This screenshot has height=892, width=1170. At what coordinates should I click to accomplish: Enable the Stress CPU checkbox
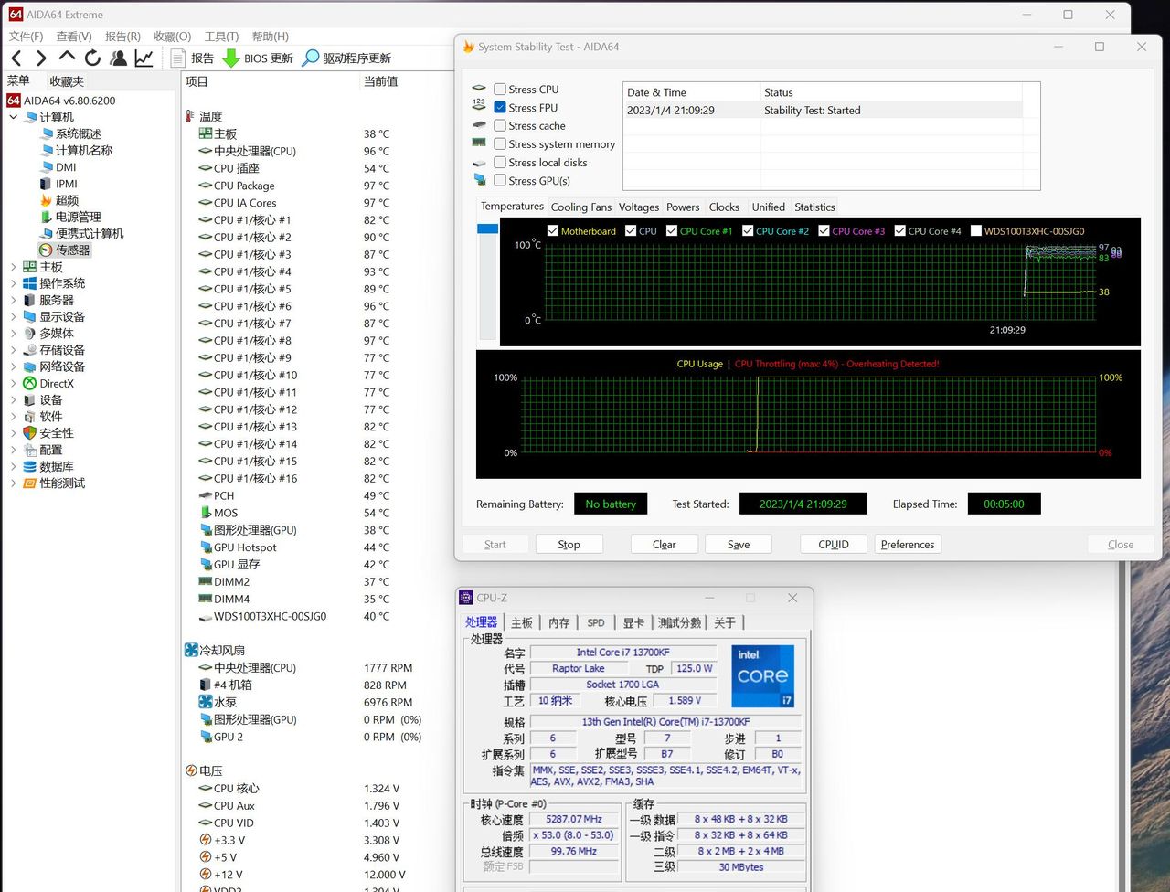pyautogui.click(x=500, y=90)
